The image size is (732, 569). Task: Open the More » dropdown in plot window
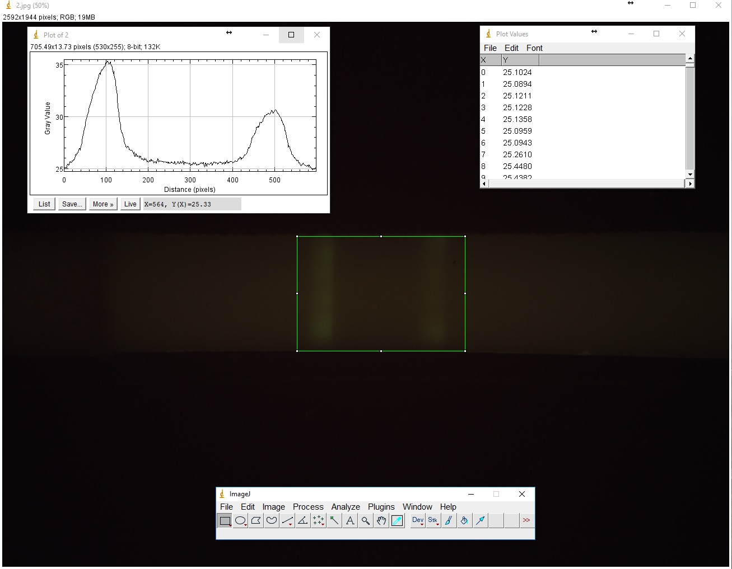(103, 204)
